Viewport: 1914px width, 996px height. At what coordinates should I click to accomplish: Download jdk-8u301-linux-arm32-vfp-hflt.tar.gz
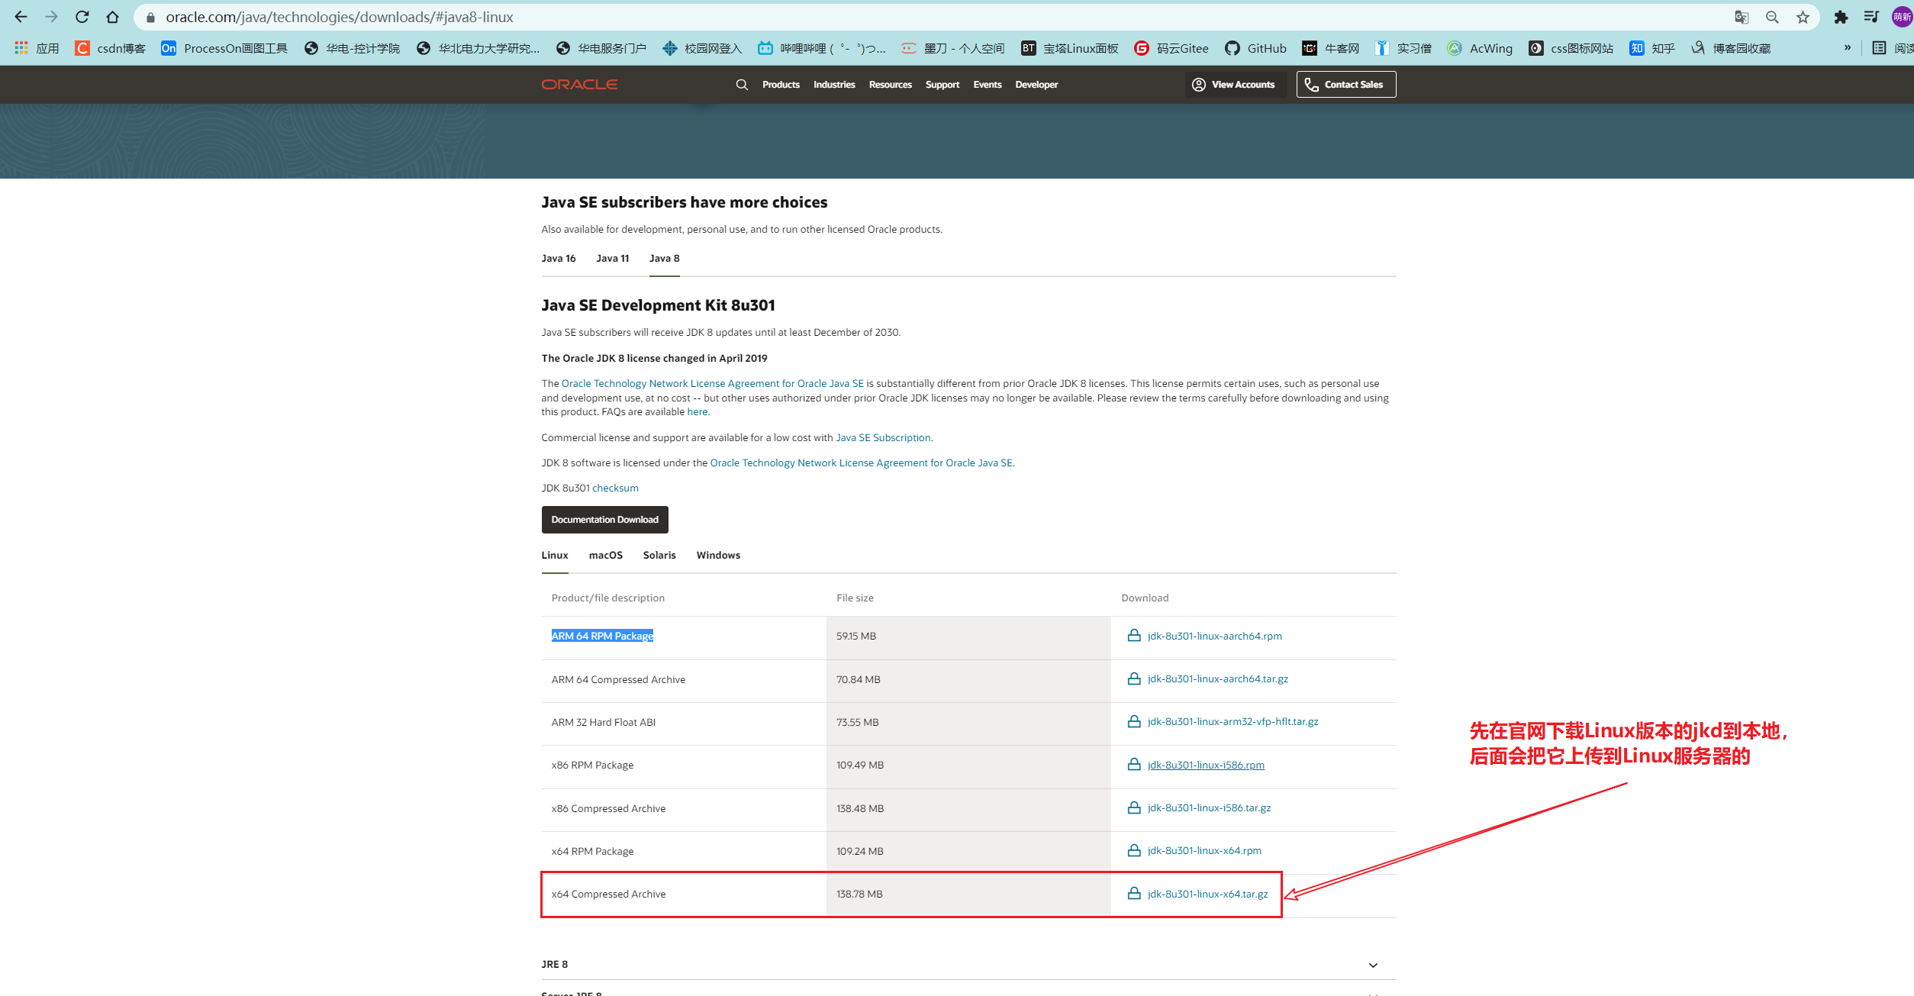point(1232,722)
